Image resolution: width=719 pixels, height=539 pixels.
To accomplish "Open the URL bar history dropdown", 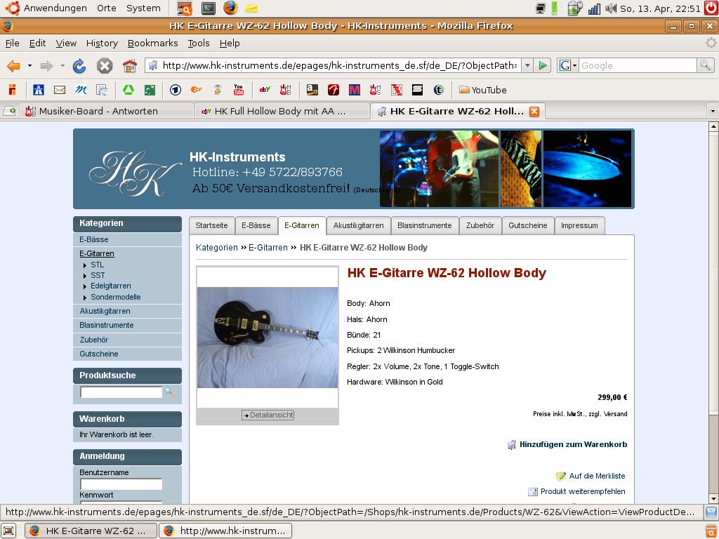I will coord(527,65).
